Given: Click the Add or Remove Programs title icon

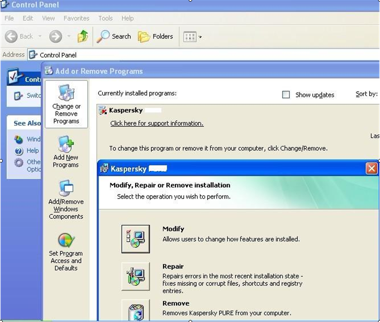Looking at the screenshot, I should pos(49,71).
